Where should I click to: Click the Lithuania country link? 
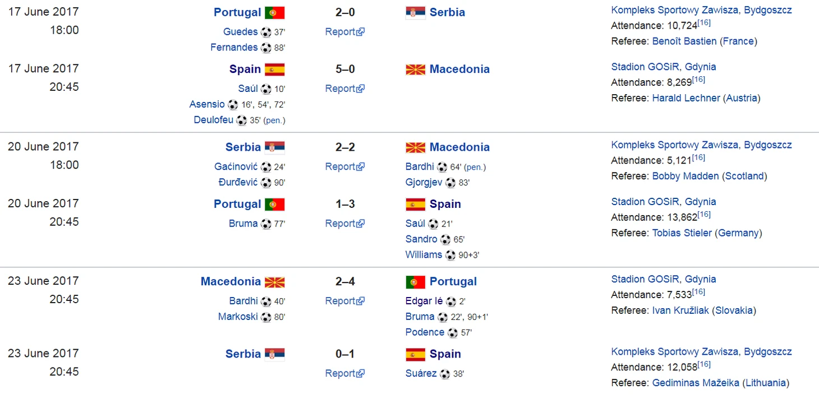766,383
